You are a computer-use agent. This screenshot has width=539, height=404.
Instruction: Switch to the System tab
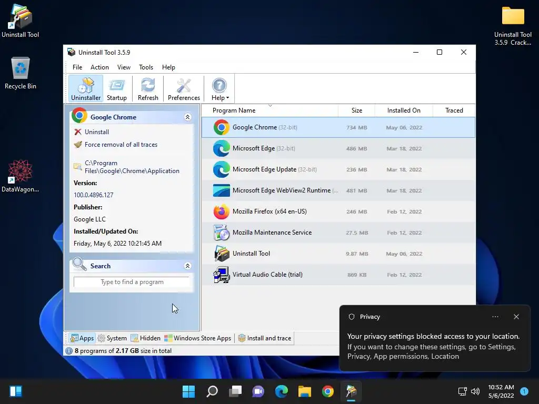click(x=113, y=338)
